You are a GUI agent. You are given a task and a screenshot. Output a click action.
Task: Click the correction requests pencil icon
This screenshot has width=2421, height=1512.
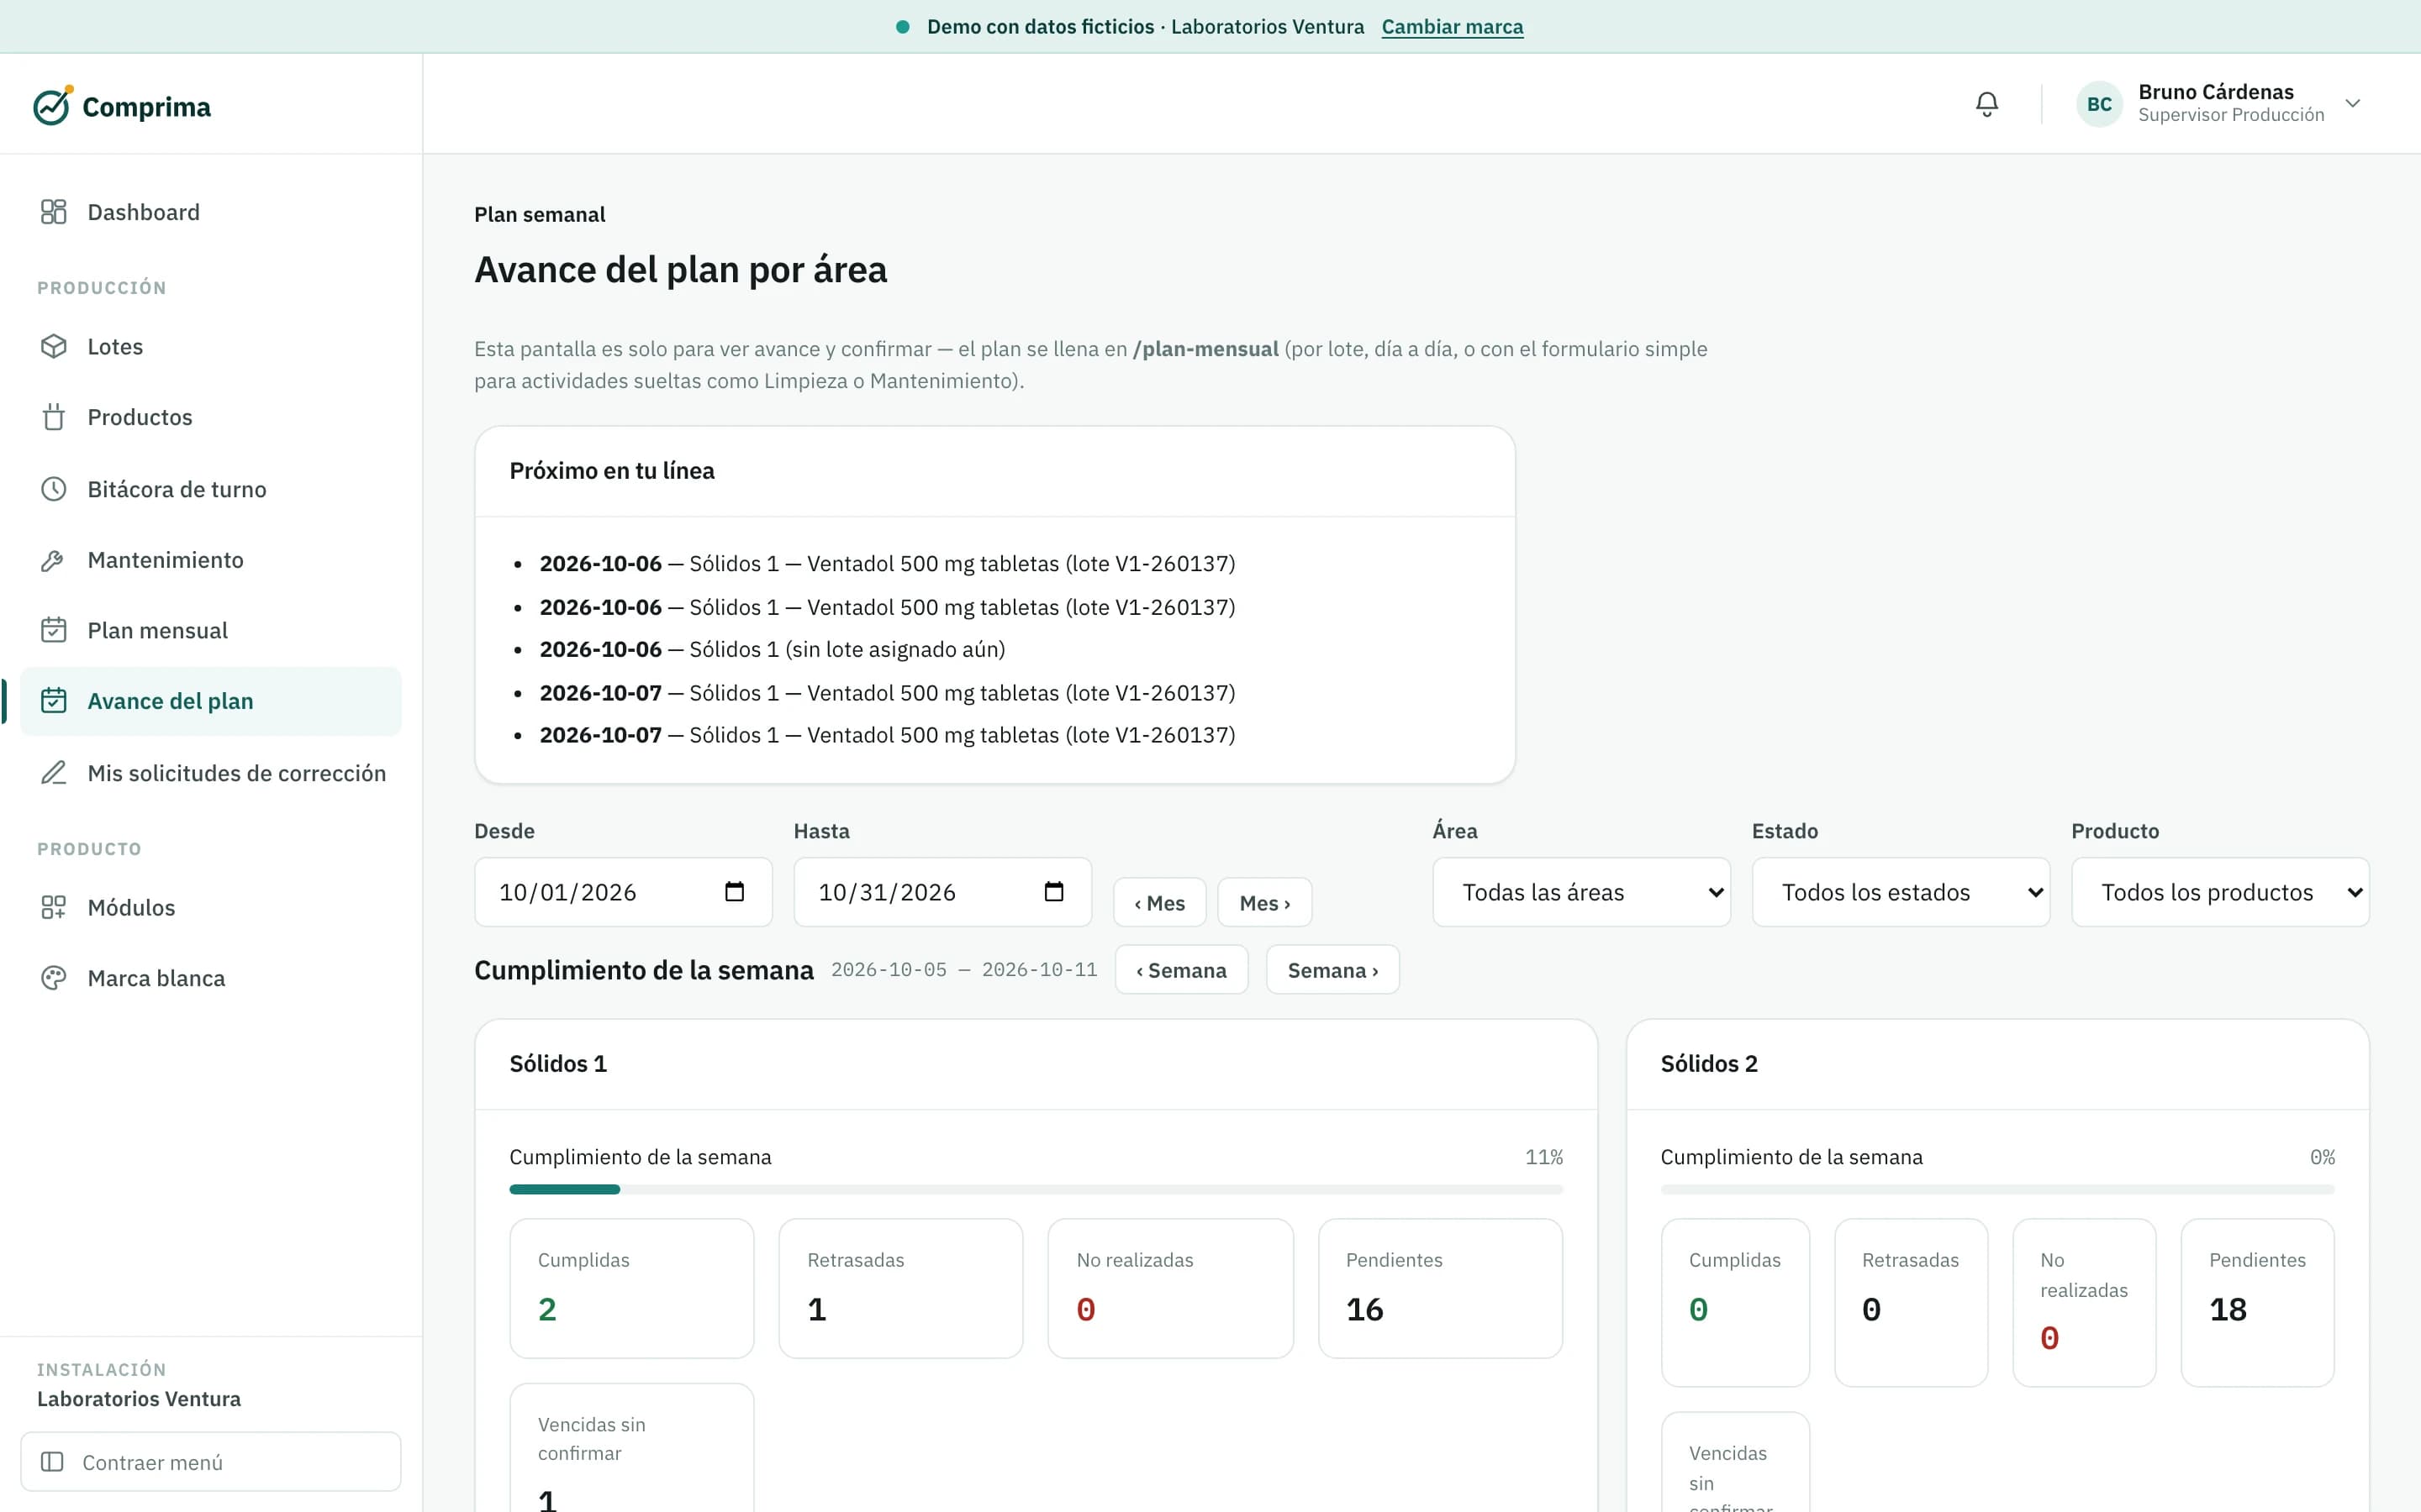53,773
